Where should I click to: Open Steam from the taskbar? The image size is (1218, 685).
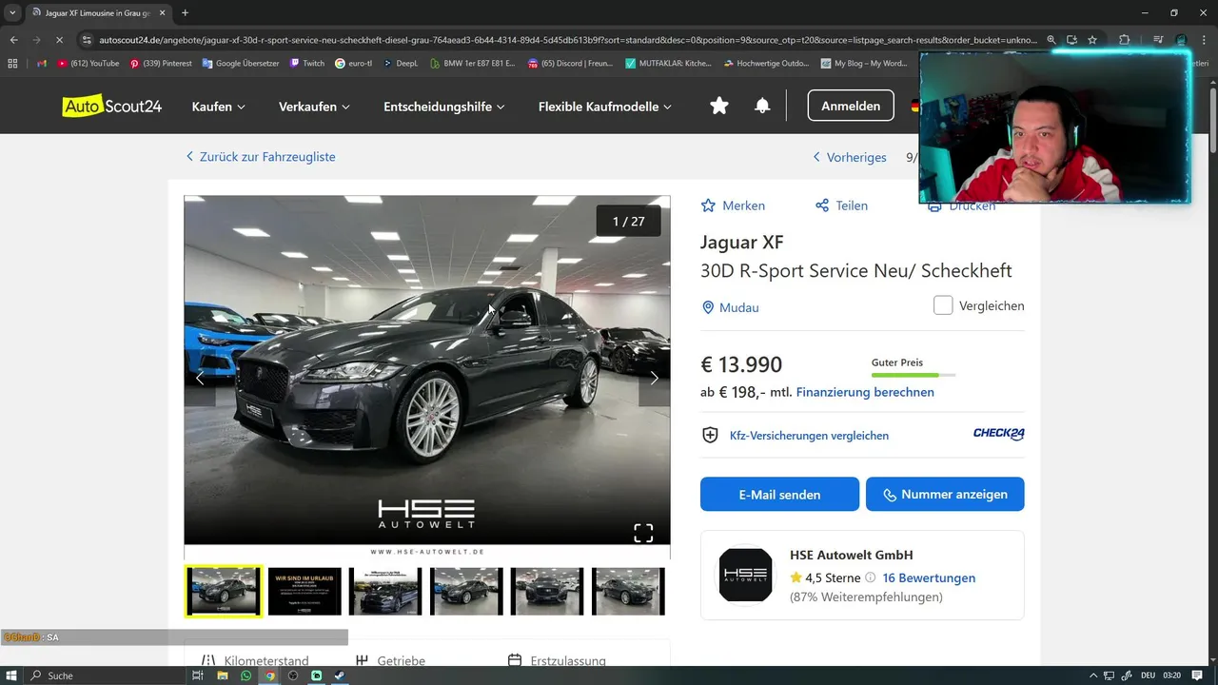point(340,675)
